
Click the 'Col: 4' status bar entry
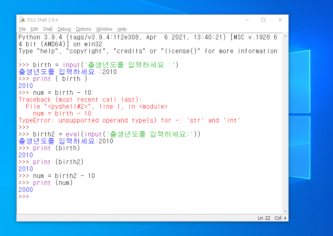280,218
